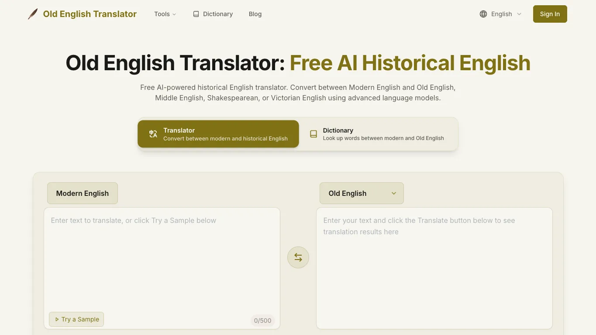Viewport: 596px width, 335px height.
Task: Click the Sign In button
Action: tap(550, 14)
